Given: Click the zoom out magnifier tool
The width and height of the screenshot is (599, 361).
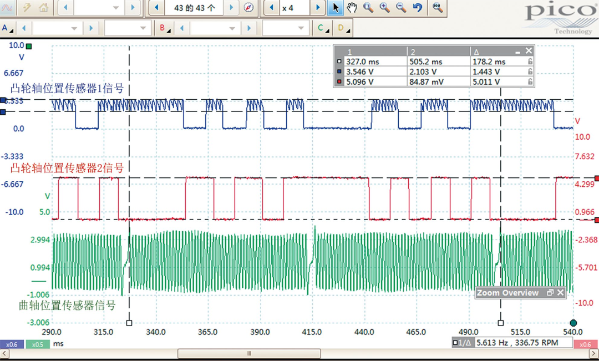Looking at the screenshot, I should 401,8.
